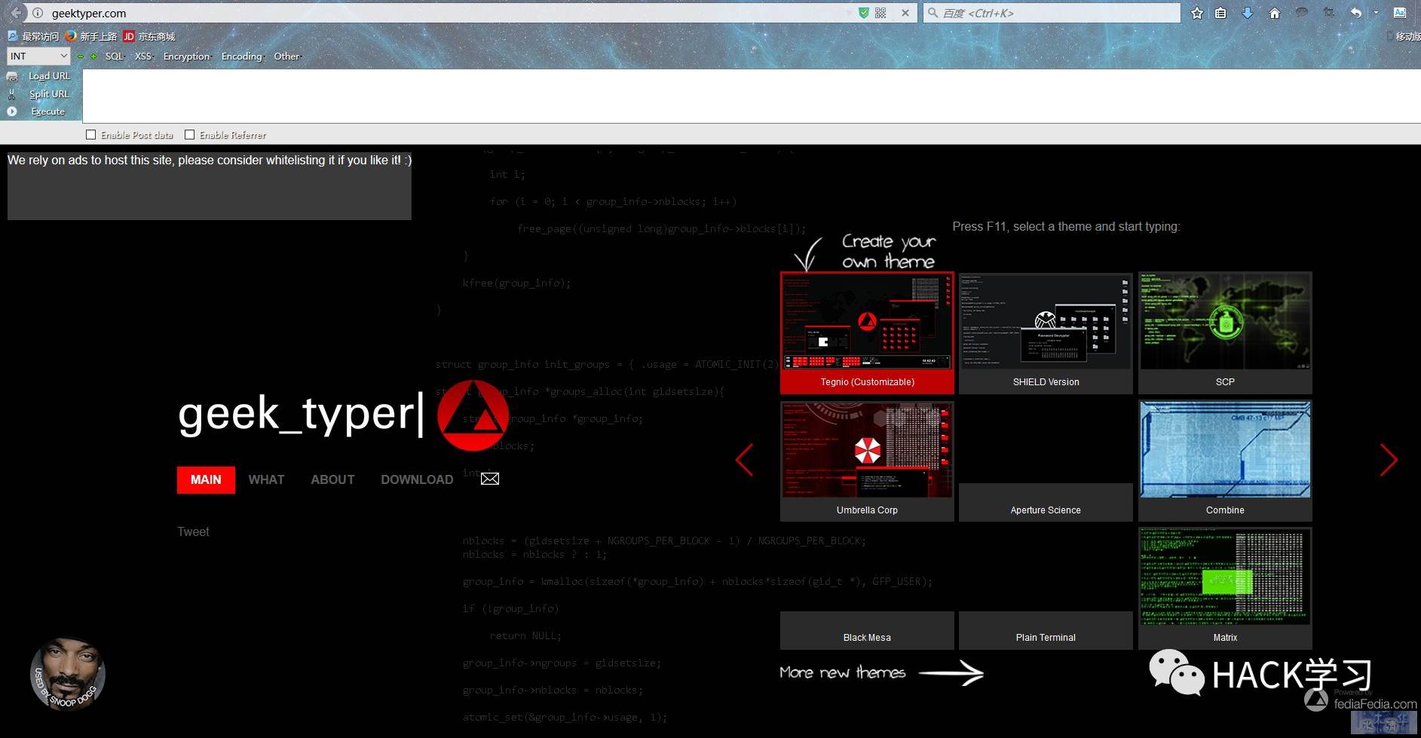1421x738 pixels.
Task: Click the Tweet link
Action: point(193,531)
